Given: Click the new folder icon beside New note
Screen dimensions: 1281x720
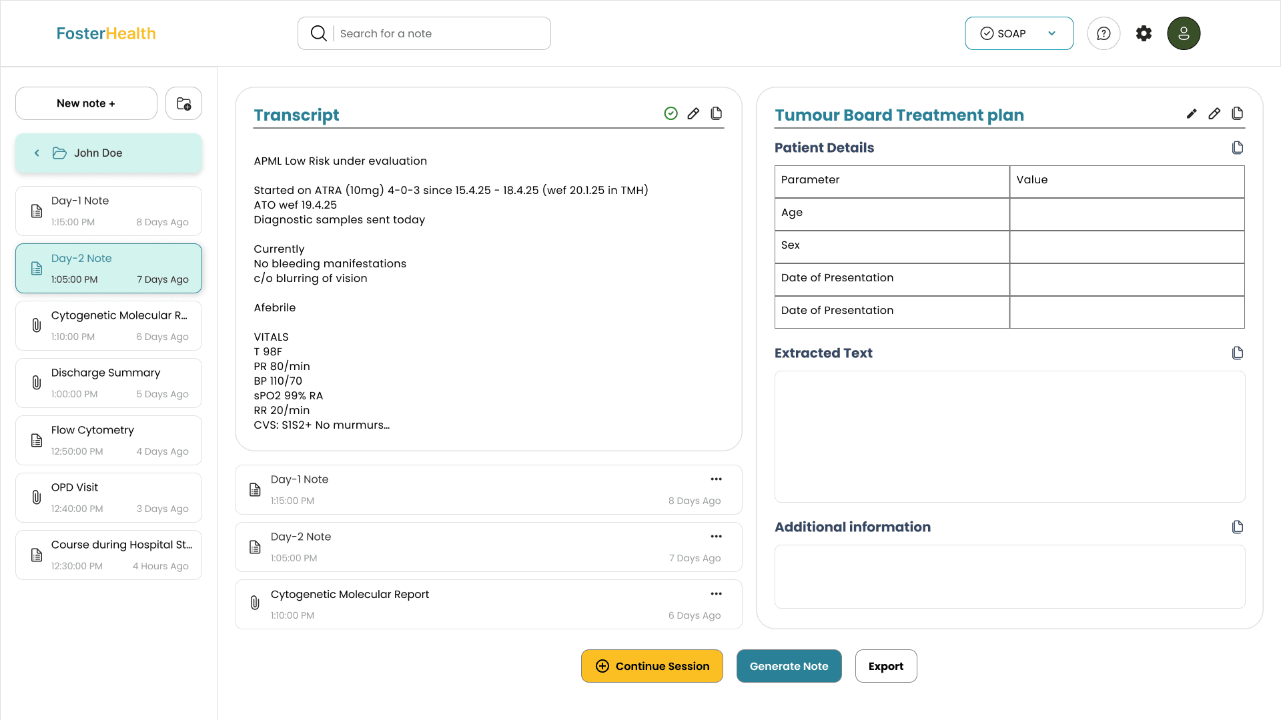Looking at the screenshot, I should (183, 103).
